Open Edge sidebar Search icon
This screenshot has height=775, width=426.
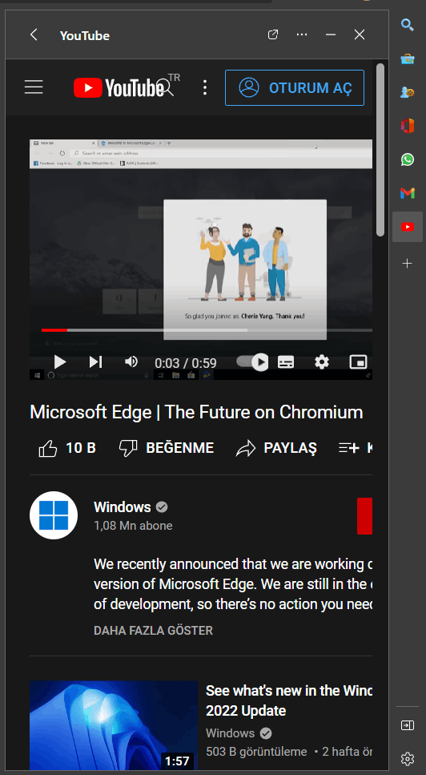408,24
